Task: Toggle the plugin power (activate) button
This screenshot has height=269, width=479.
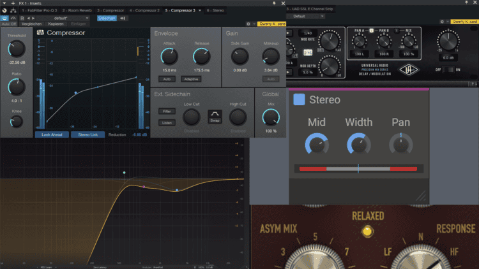Action: click(x=4, y=18)
